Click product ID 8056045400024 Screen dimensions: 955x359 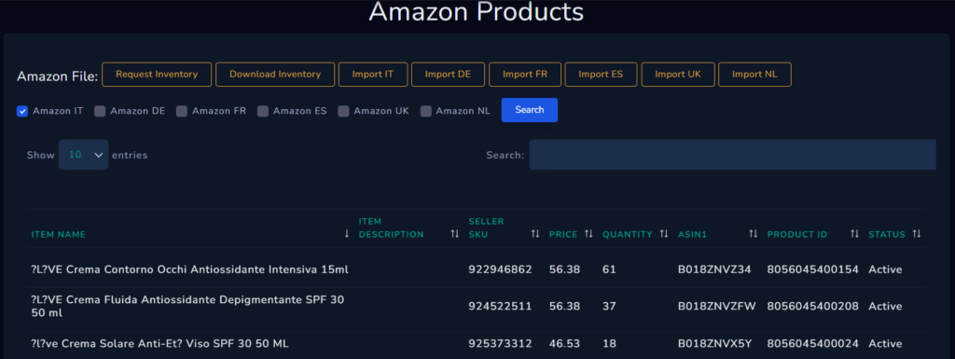tap(813, 344)
